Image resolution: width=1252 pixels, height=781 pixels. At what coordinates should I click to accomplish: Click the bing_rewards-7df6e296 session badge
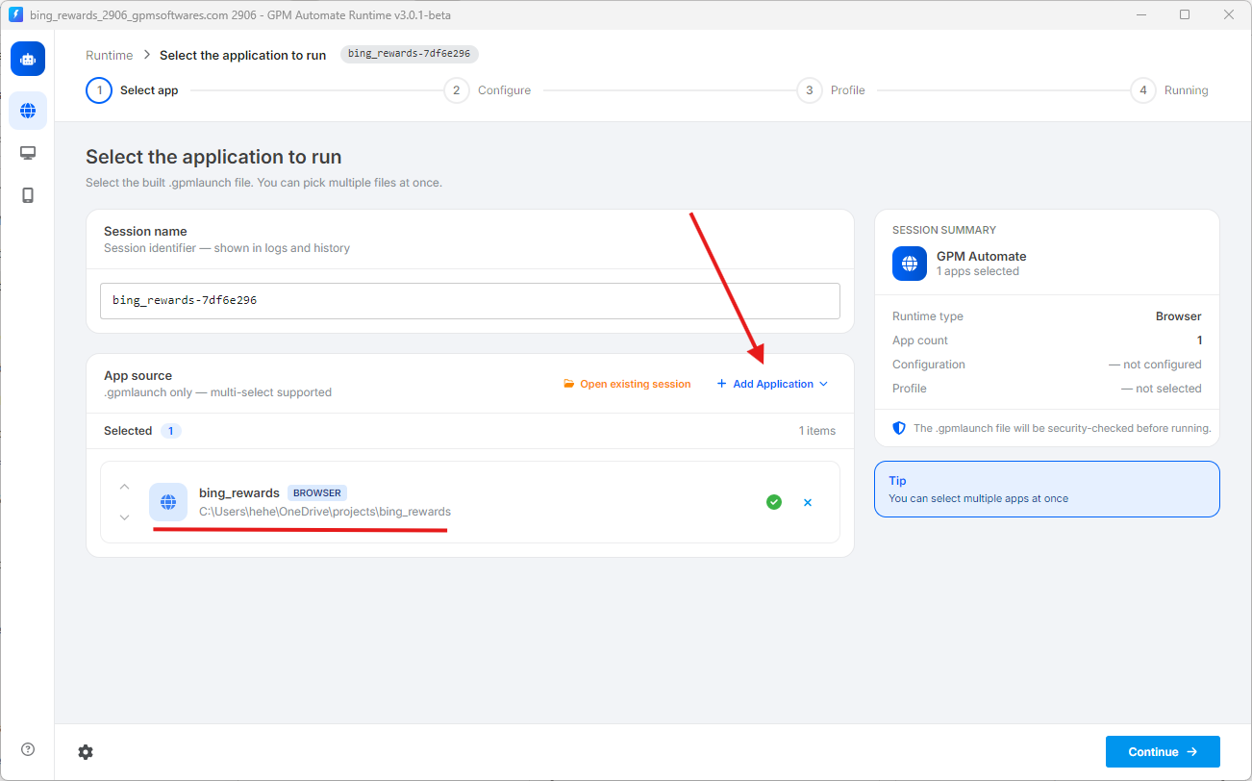coord(410,54)
